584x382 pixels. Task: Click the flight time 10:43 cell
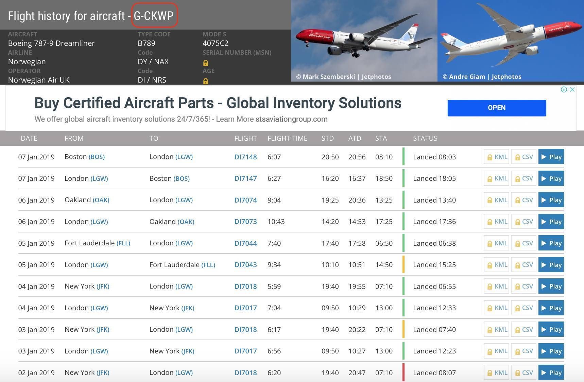pos(276,222)
